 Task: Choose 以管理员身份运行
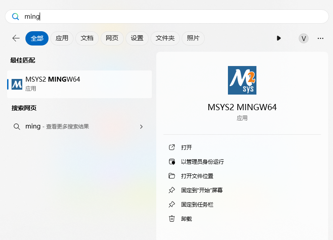point(203,161)
